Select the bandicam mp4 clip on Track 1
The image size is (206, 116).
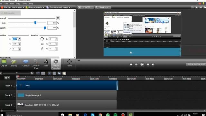pyautogui.click(x=67, y=105)
